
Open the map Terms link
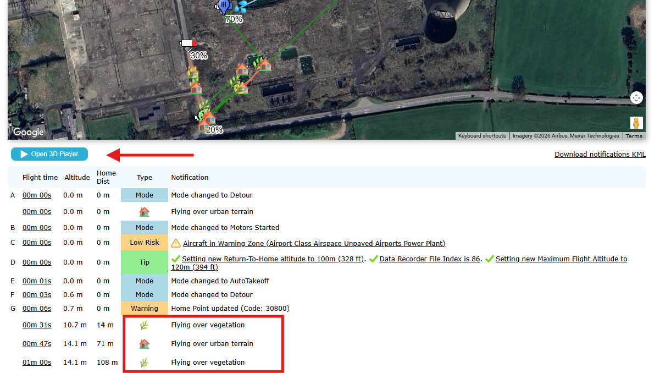[634, 136]
